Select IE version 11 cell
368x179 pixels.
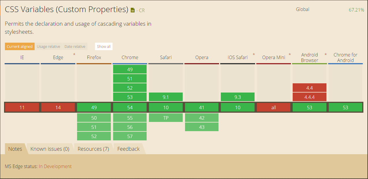(x=22, y=108)
